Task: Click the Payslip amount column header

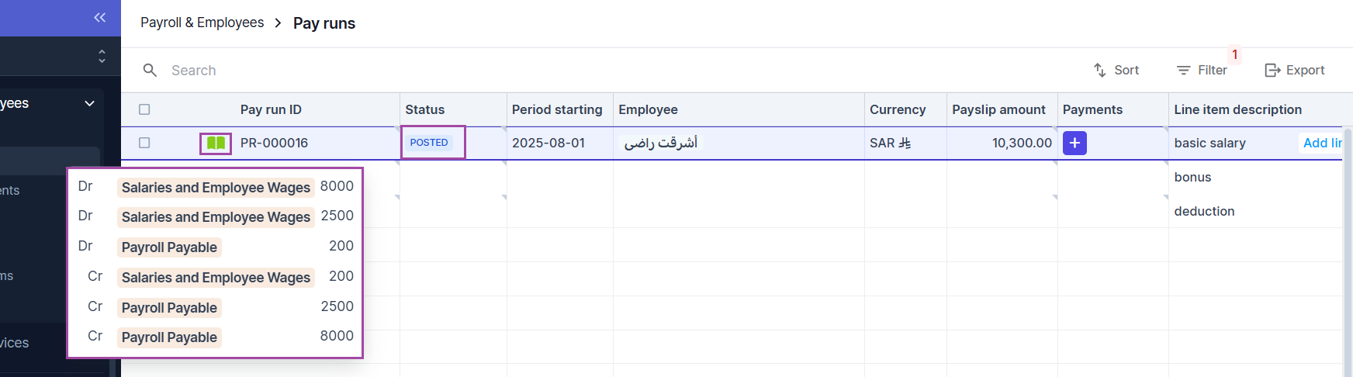Action: [x=998, y=109]
